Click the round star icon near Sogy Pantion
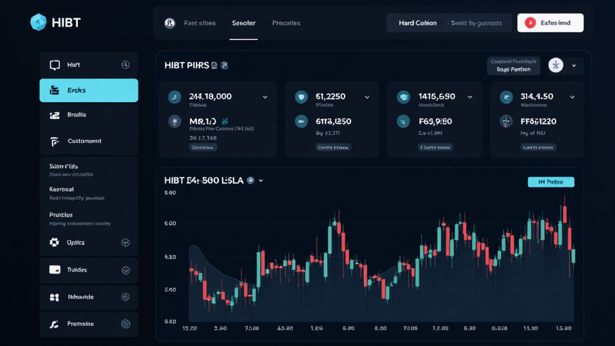The image size is (615, 346). point(556,65)
